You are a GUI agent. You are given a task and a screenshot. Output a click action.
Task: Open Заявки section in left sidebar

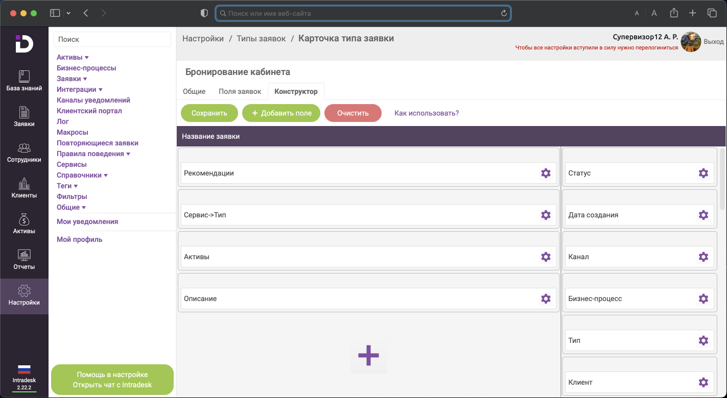point(24,117)
